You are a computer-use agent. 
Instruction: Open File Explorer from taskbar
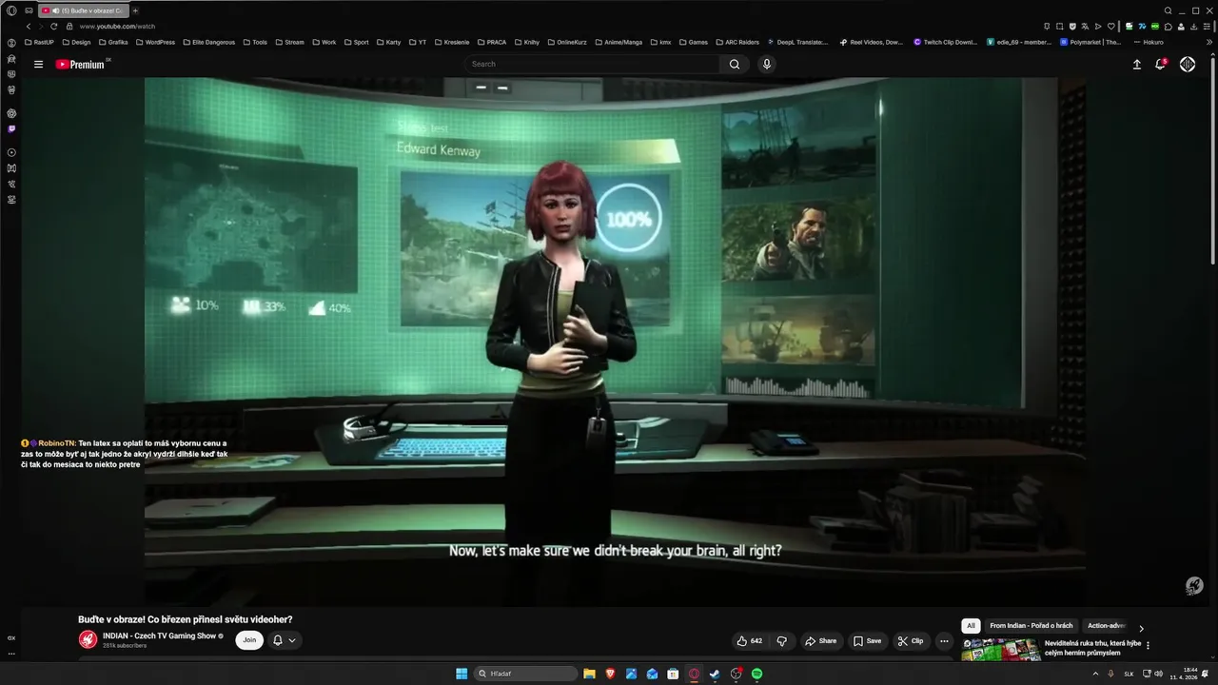589,674
